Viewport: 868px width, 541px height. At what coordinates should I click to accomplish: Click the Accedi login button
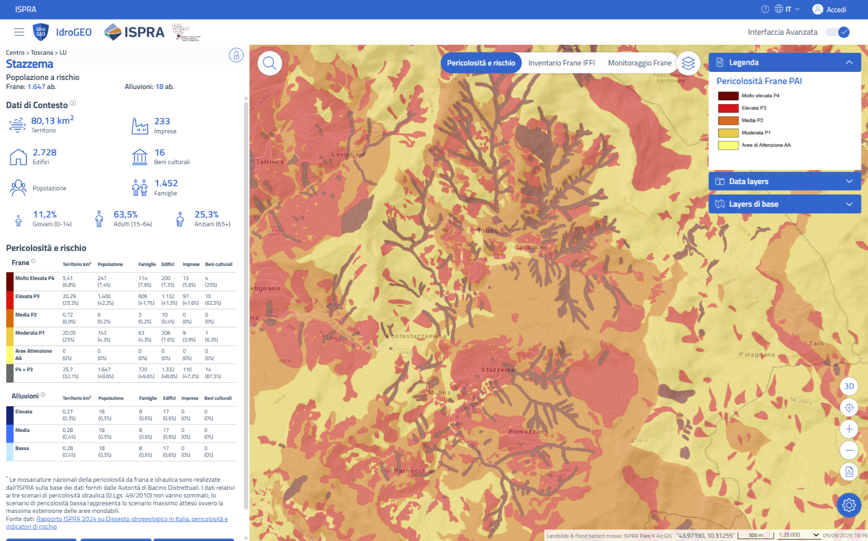tap(830, 10)
